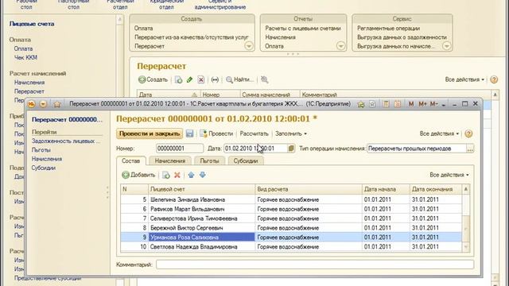Click the help question mark icon in the document dialog
This screenshot has width=509, height=286.
coord(468,133)
